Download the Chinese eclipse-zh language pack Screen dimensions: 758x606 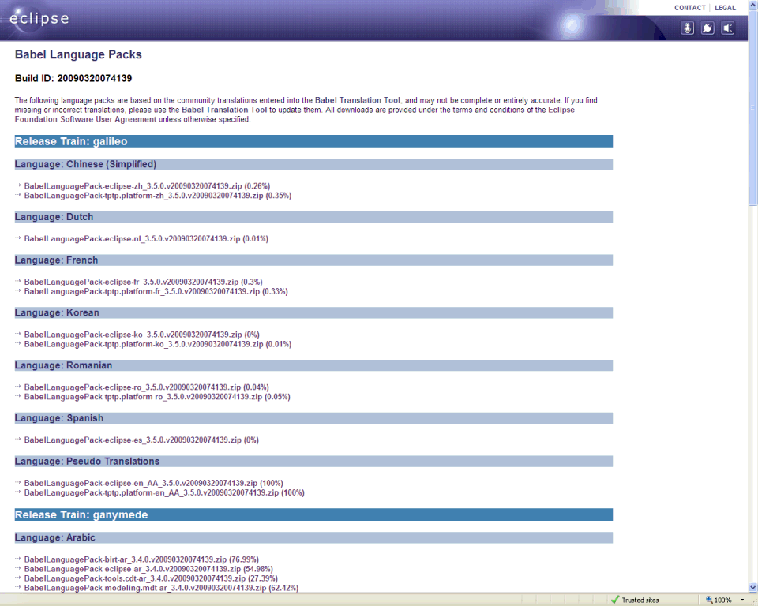point(132,186)
